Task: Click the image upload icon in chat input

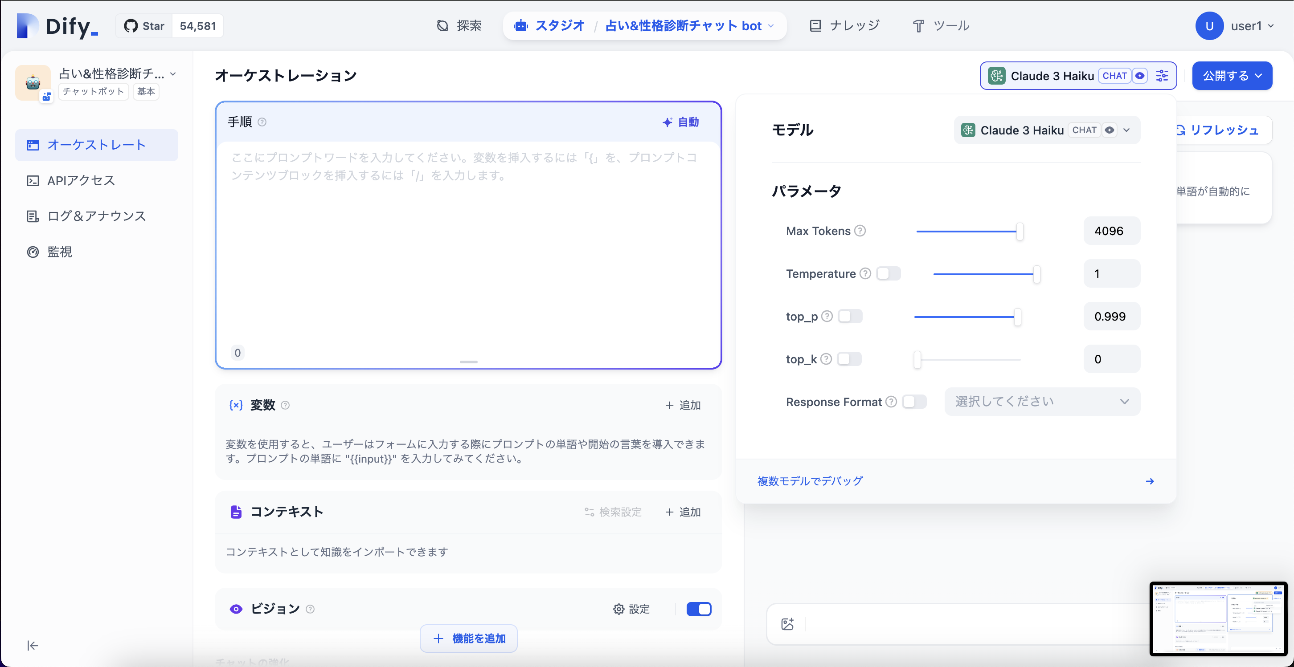Action: (787, 624)
